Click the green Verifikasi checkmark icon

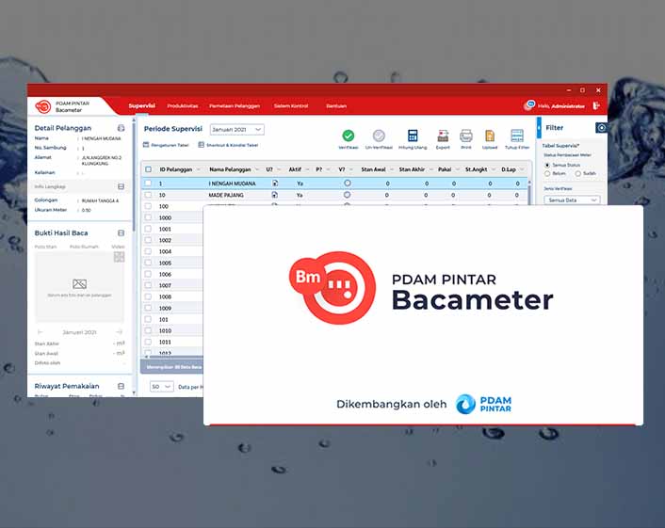click(349, 136)
